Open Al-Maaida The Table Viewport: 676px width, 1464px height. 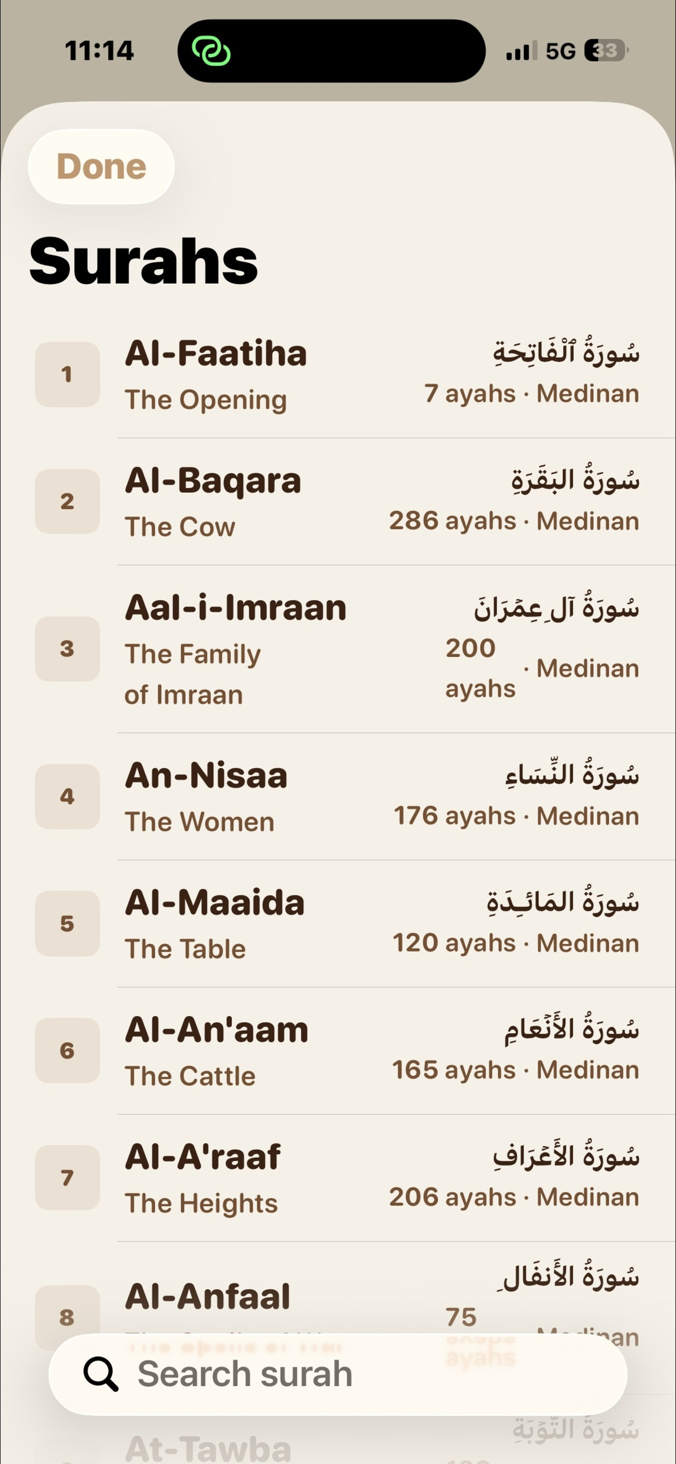pos(338,924)
